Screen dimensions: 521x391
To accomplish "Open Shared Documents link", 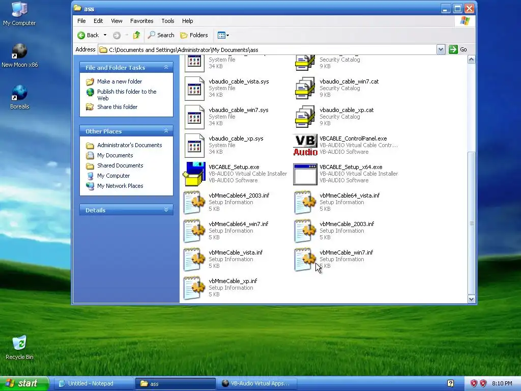I will point(120,165).
